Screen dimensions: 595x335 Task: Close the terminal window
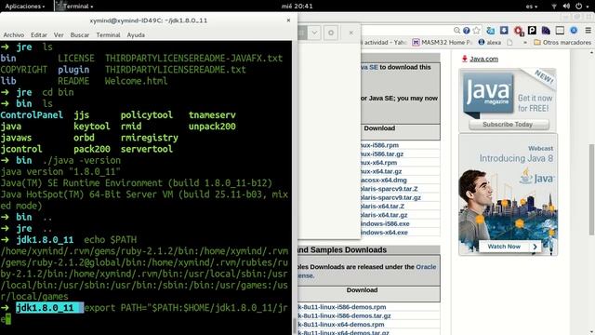coord(288,20)
